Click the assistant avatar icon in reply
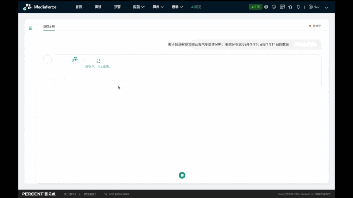 click(75, 59)
